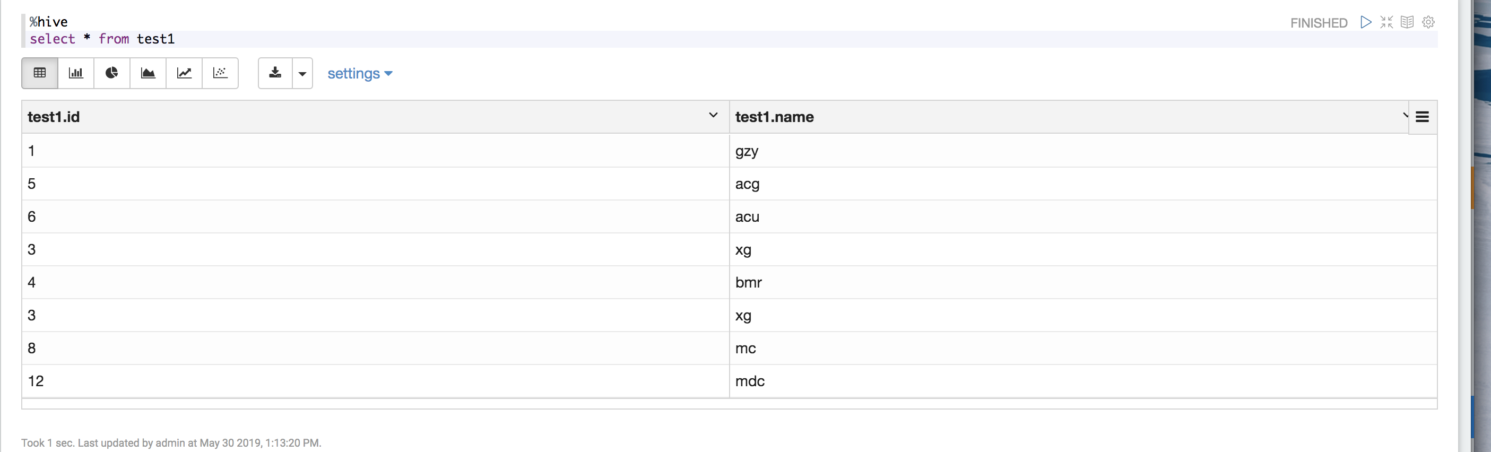Viewport: 1491px width, 452px height.
Task: Click the last updated timestamp text
Action: [171, 443]
